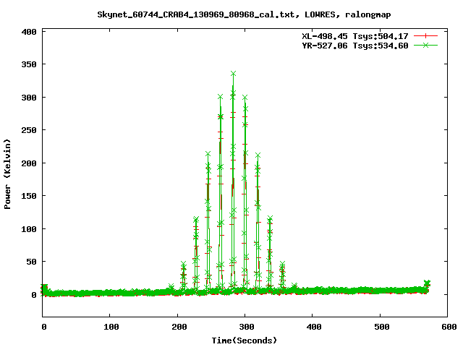Click the red XL legend line sample
This screenshot has width=463, height=347.
425,36
